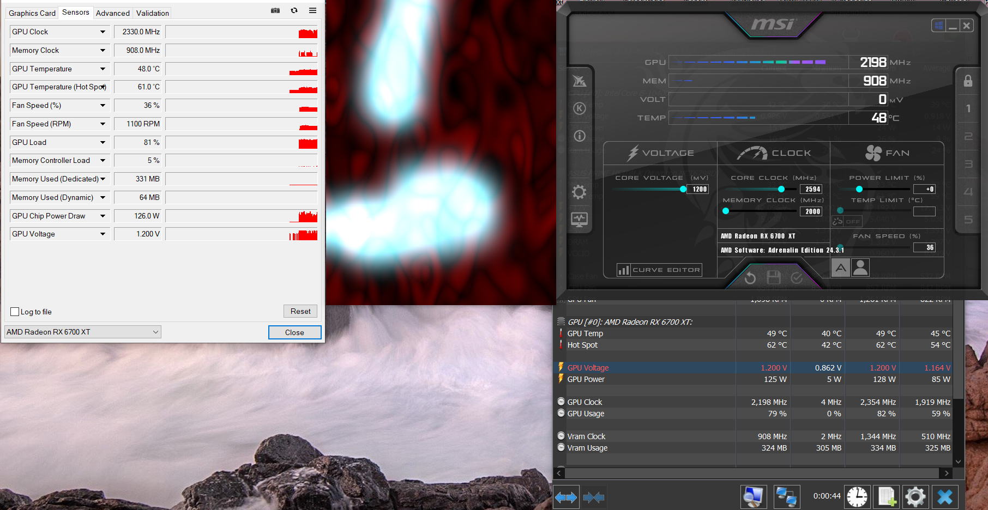This screenshot has width=988, height=510.
Task: Open the GPU Voltage sensor dropdown in GPU-Z
Action: click(103, 234)
